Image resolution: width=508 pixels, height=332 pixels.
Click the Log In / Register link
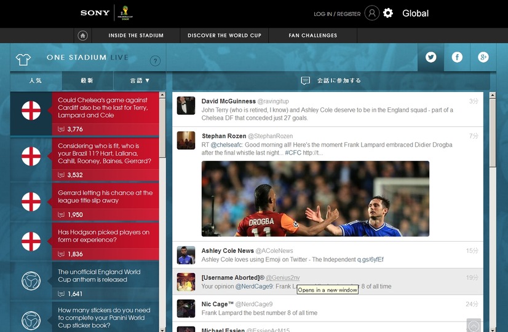point(337,14)
